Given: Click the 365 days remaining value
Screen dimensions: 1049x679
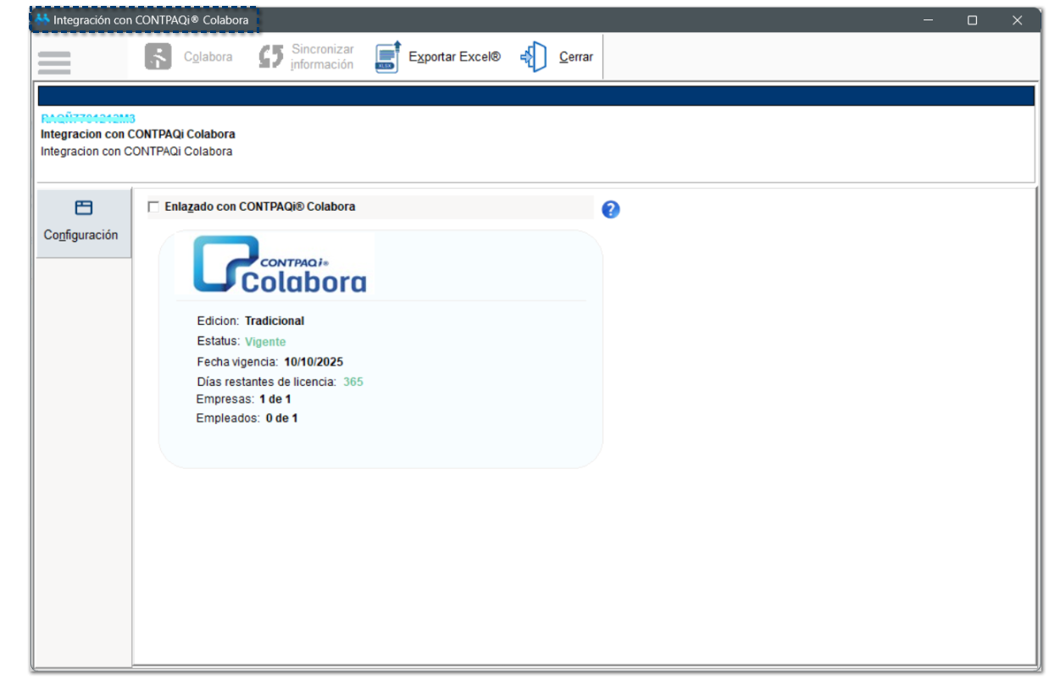Looking at the screenshot, I should 353,382.
